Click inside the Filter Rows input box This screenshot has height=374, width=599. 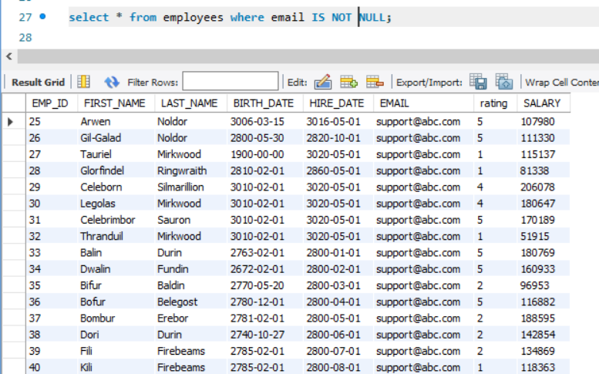pyautogui.click(x=231, y=81)
